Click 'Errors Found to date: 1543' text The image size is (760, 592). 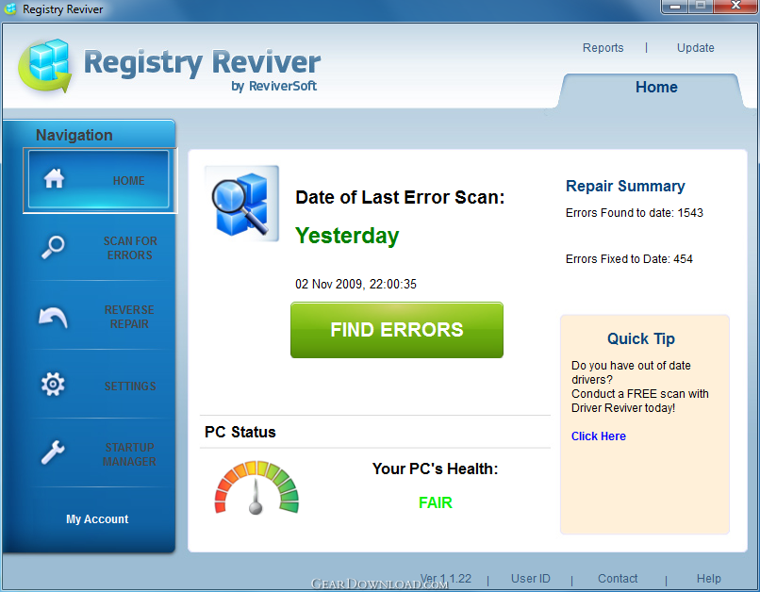coord(634,213)
